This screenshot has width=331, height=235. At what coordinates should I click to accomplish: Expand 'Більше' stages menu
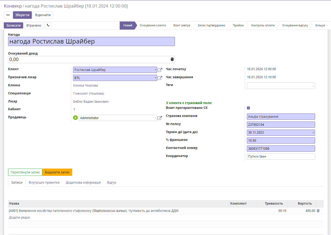[x=321, y=26]
